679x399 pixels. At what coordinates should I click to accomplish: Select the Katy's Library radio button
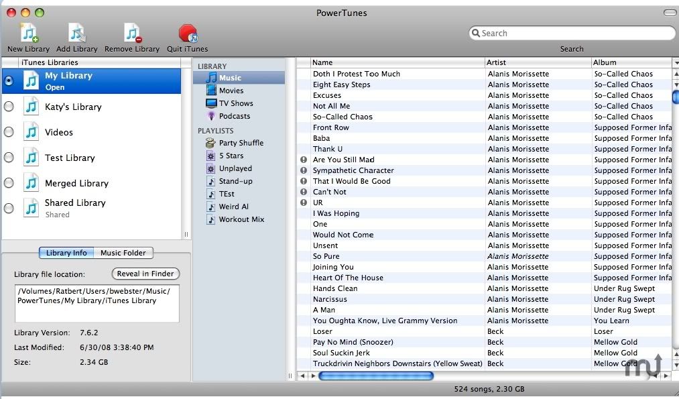(x=9, y=107)
